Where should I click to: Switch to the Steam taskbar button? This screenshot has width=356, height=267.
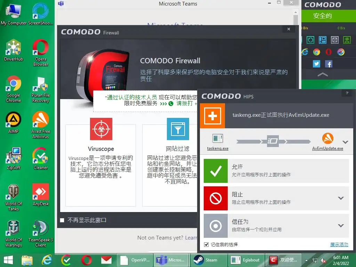pos(209,260)
